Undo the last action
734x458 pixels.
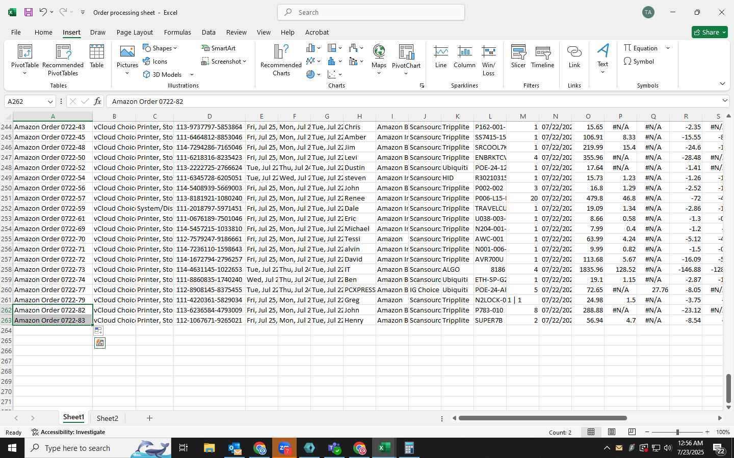[x=43, y=12]
